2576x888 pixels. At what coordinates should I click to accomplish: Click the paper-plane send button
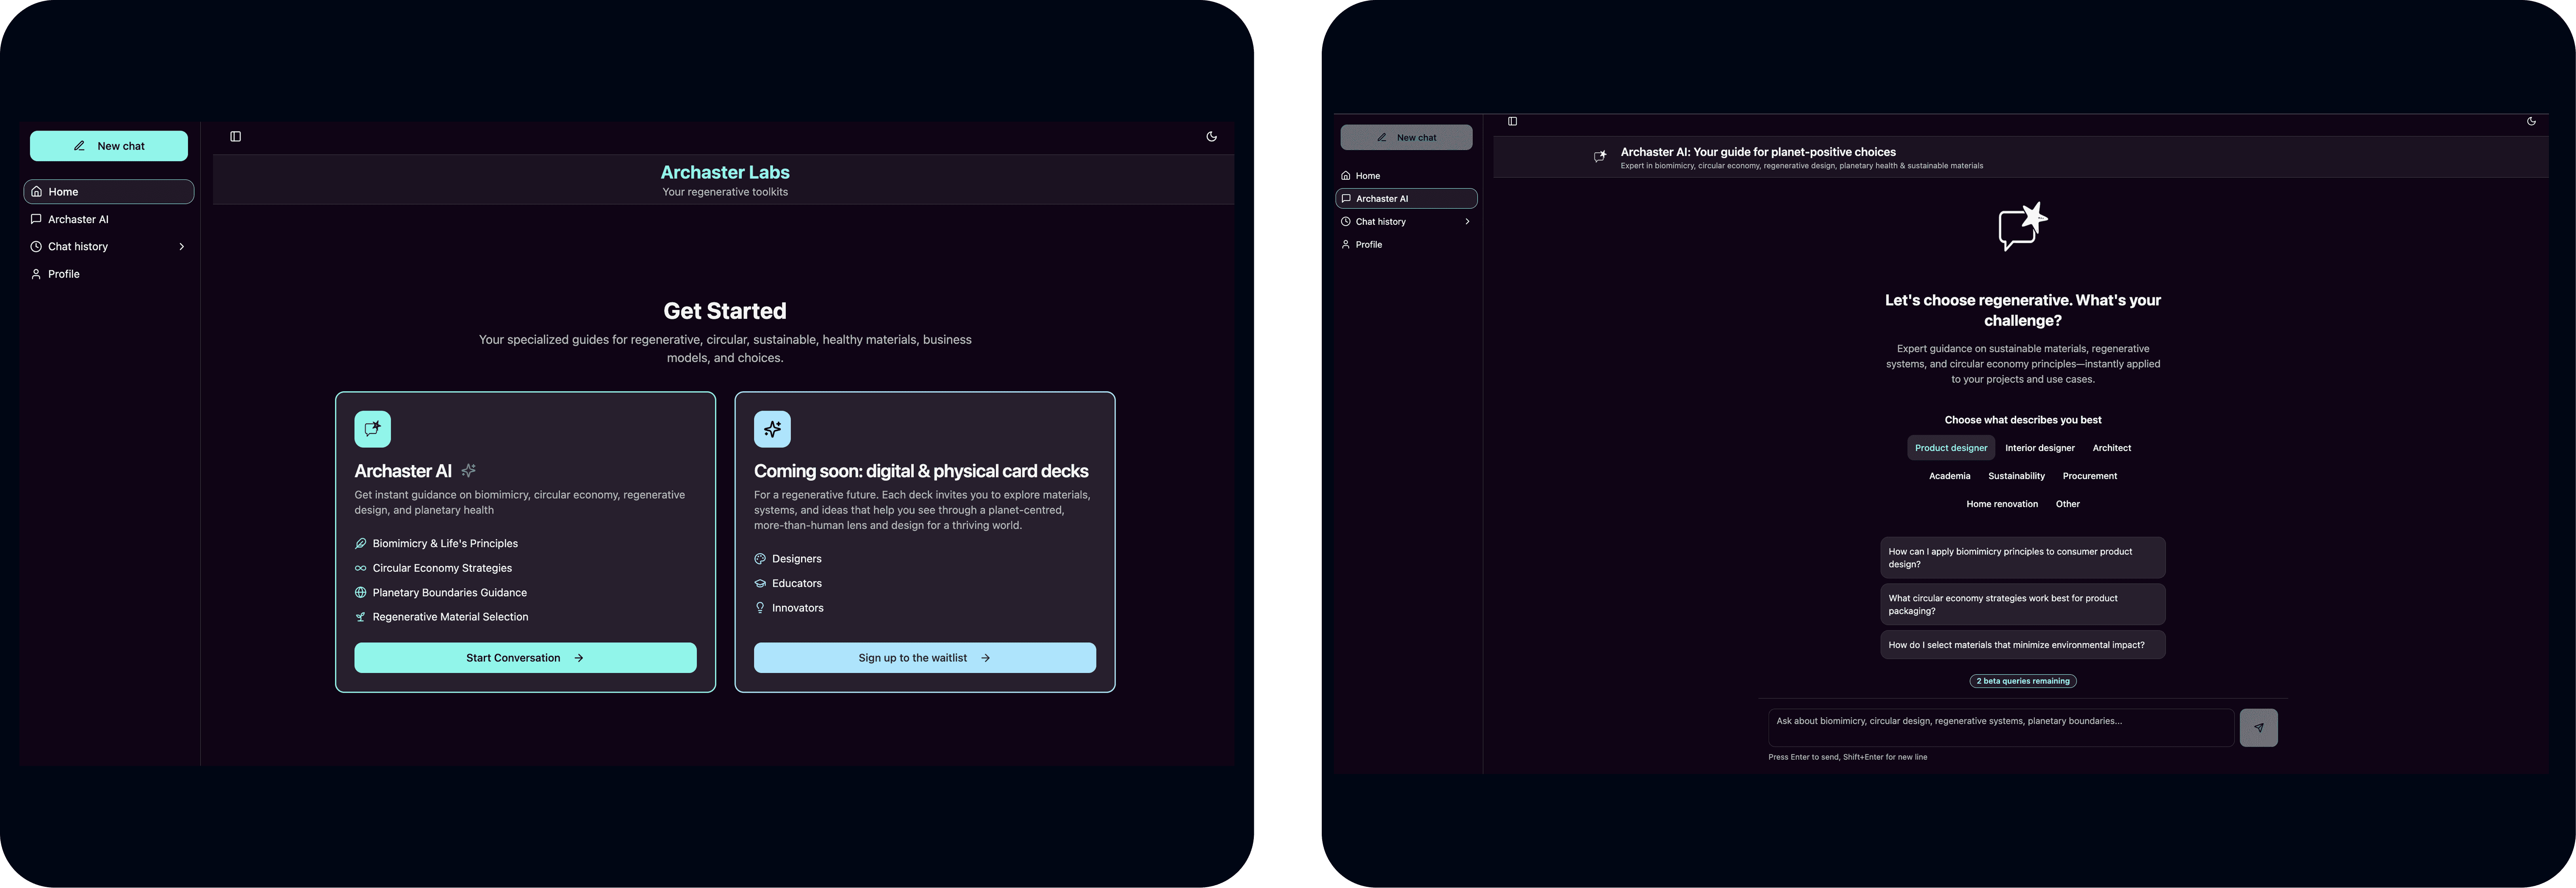pos(2259,728)
